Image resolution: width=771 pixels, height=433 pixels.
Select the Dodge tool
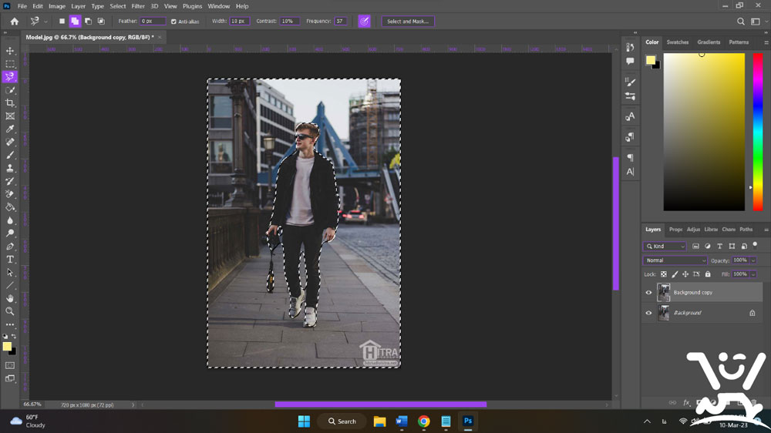10,233
